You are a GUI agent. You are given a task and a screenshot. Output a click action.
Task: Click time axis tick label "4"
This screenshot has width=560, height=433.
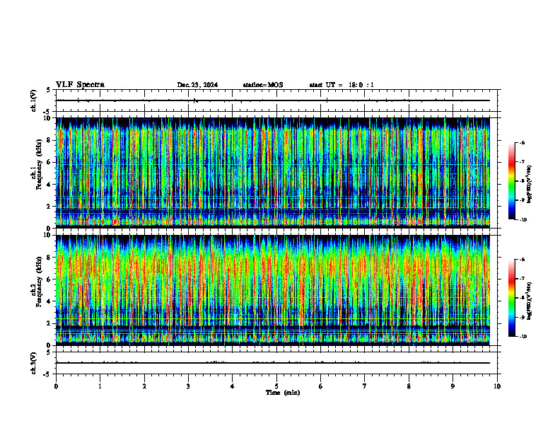coord(233,386)
